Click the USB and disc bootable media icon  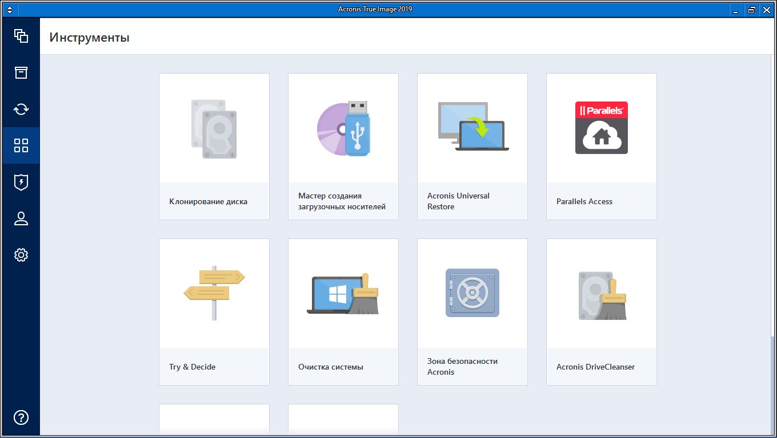343,129
